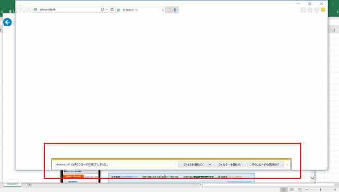
Task: Expand the Excel formula bar chevron
Action: coord(312,178)
